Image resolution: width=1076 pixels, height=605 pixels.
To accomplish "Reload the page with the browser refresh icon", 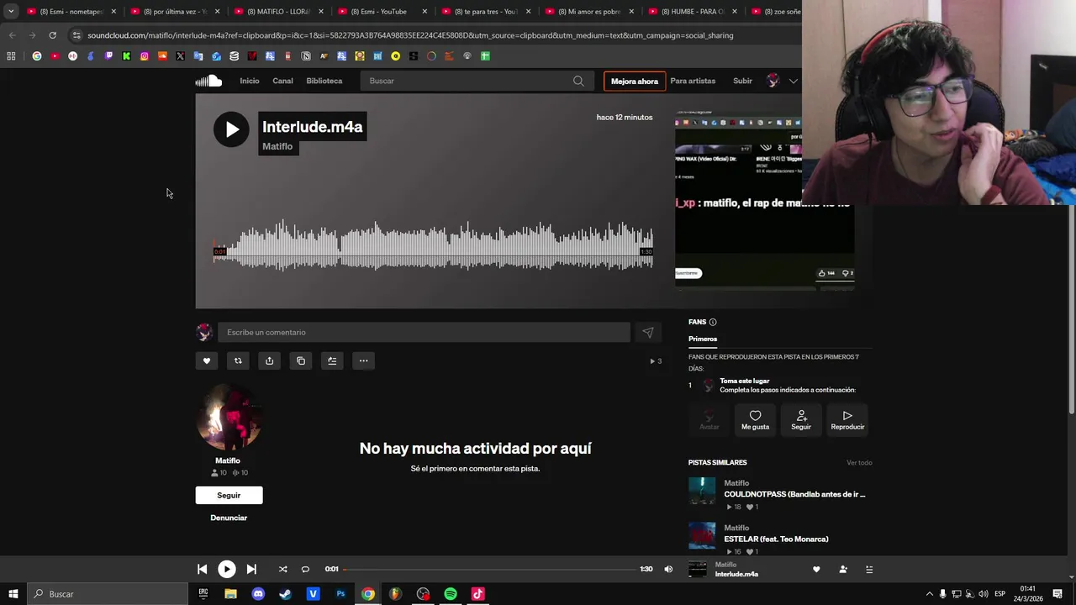I will tap(52, 35).
